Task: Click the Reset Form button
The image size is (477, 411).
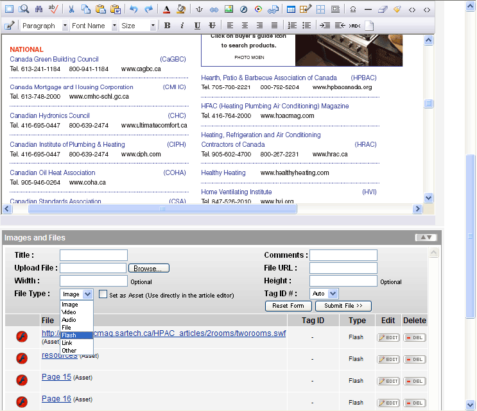Action: [288, 306]
